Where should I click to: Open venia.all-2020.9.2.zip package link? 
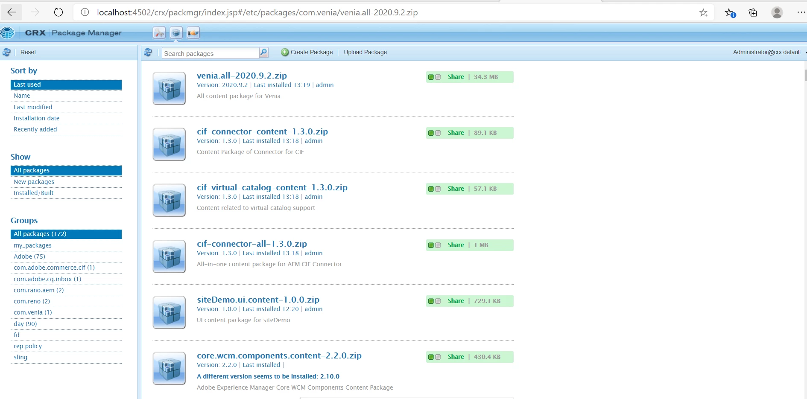tap(242, 76)
